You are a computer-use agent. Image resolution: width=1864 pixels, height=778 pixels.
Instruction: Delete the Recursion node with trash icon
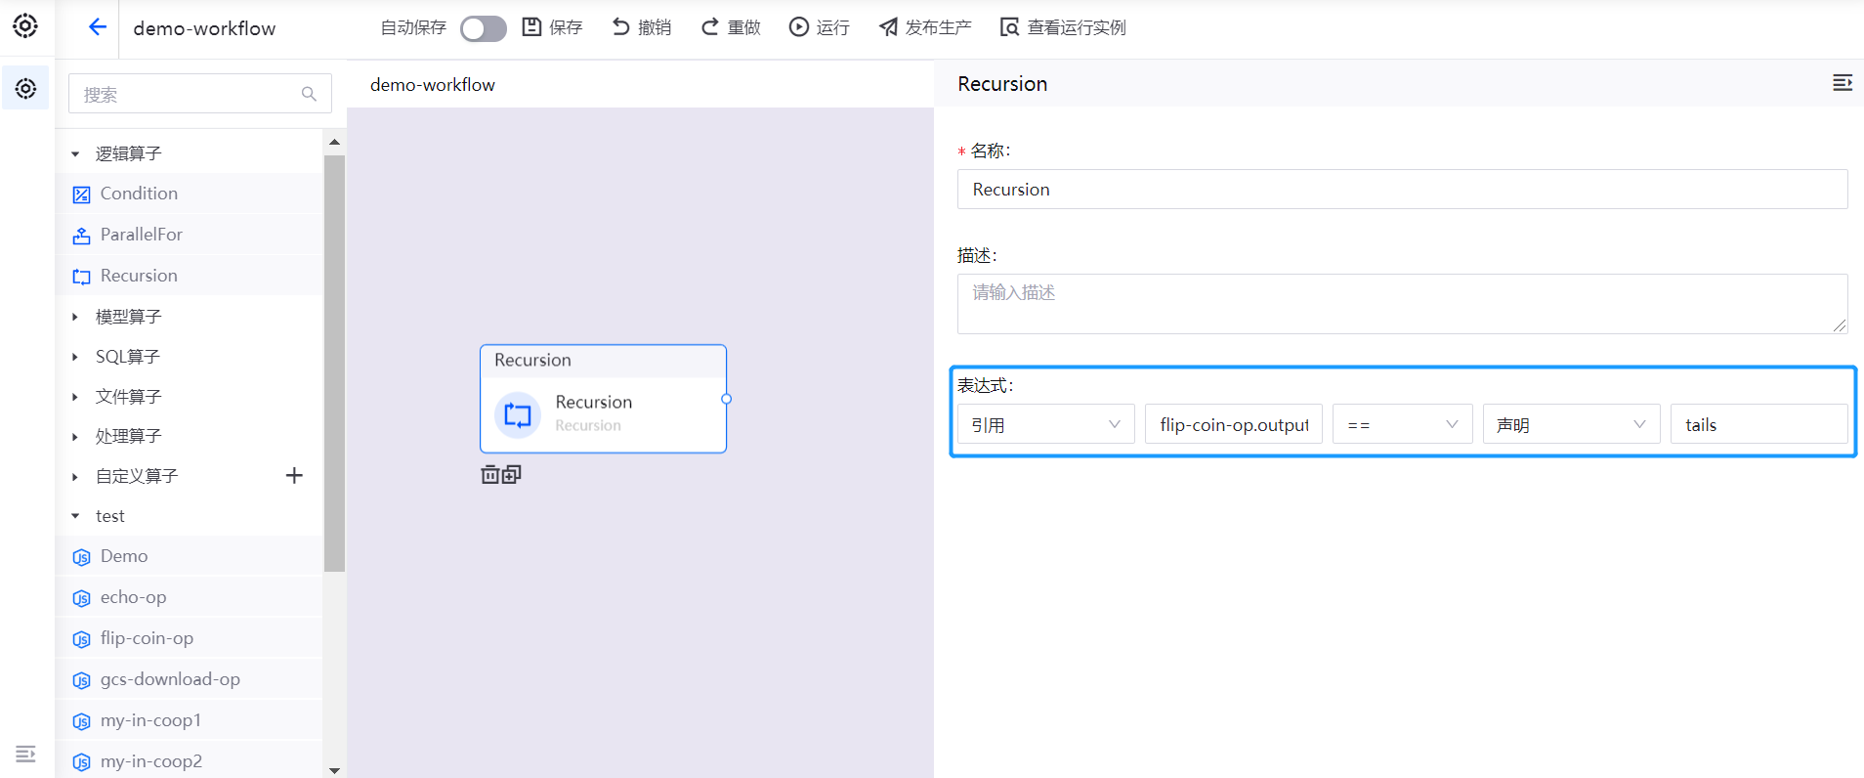click(x=490, y=475)
